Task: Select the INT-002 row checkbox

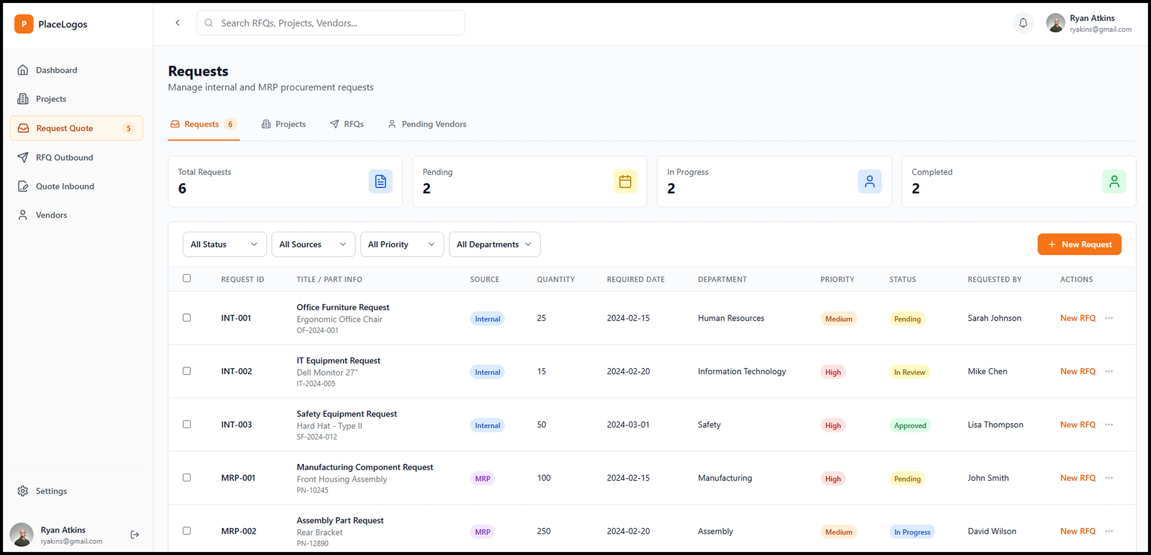Action: 187,371
